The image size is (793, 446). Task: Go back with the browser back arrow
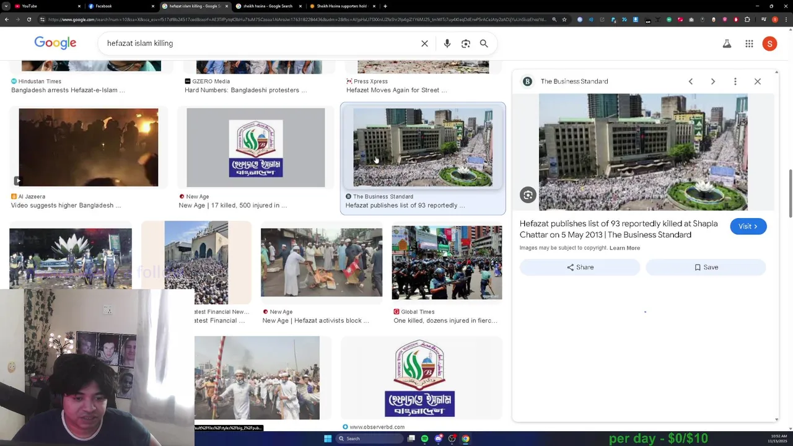(x=6, y=19)
